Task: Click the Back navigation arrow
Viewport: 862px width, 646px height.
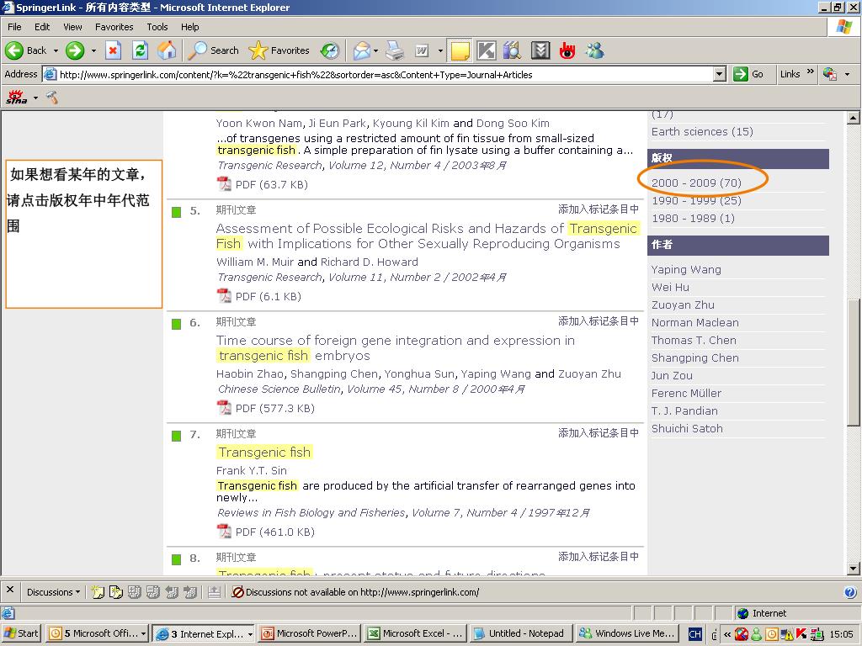Action: [14, 50]
